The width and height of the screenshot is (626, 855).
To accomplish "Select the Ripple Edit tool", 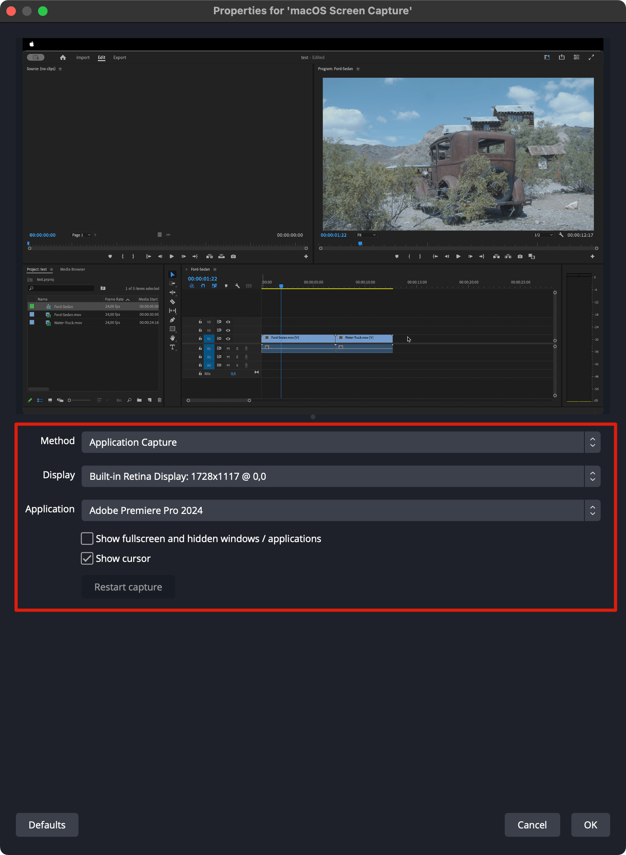I will 172,293.
